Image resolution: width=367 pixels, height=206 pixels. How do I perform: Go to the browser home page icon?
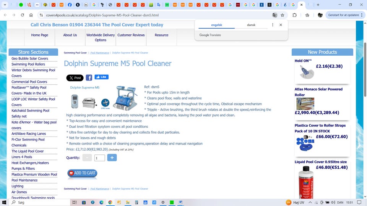[x=31, y=15]
